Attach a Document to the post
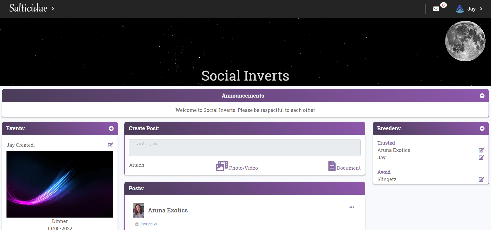 coord(344,166)
